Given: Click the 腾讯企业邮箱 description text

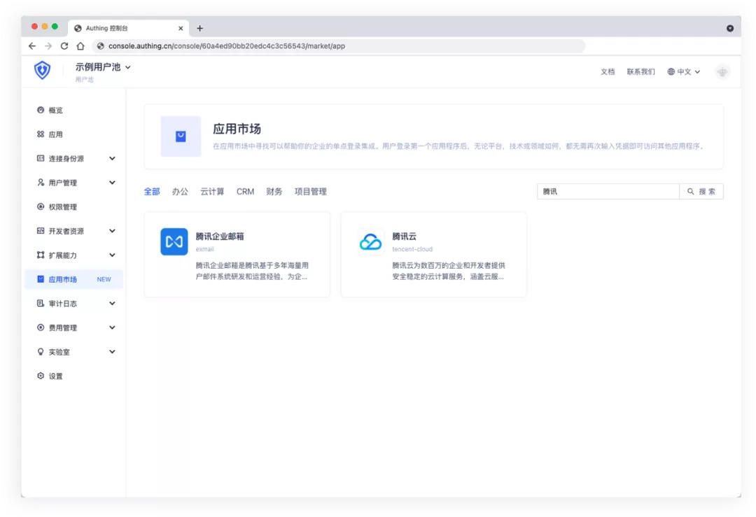Looking at the screenshot, I should 252,271.
